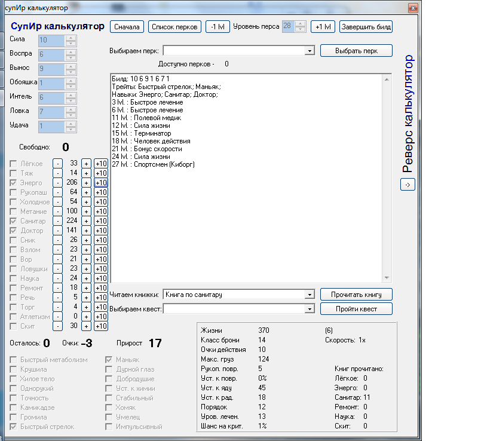Click Пройти квест button
The height and width of the screenshot is (441, 478).
click(x=356, y=309)
